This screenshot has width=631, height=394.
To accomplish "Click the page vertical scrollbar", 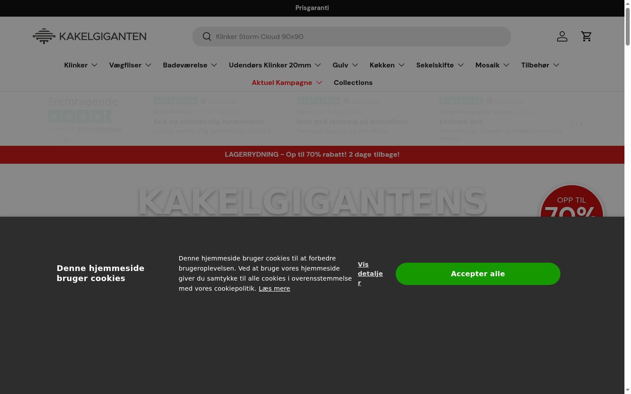I will [627, 26].
